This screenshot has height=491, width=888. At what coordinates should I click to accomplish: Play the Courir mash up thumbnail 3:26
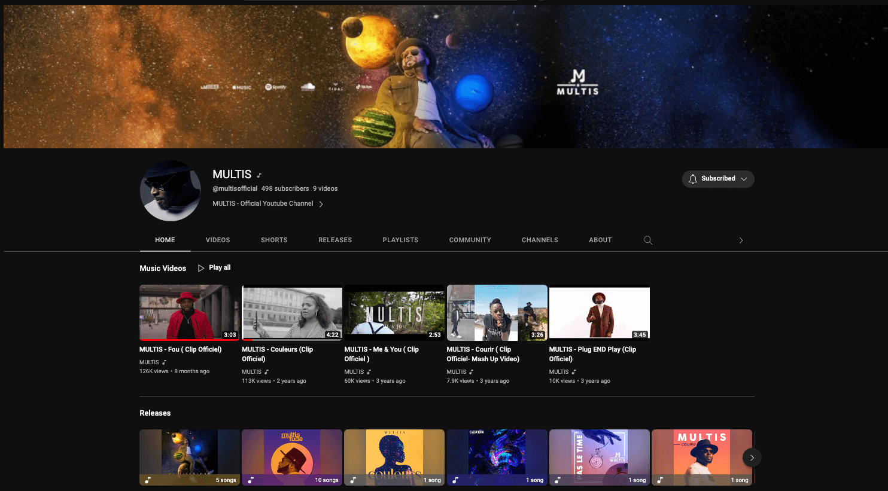click(497, 313)
